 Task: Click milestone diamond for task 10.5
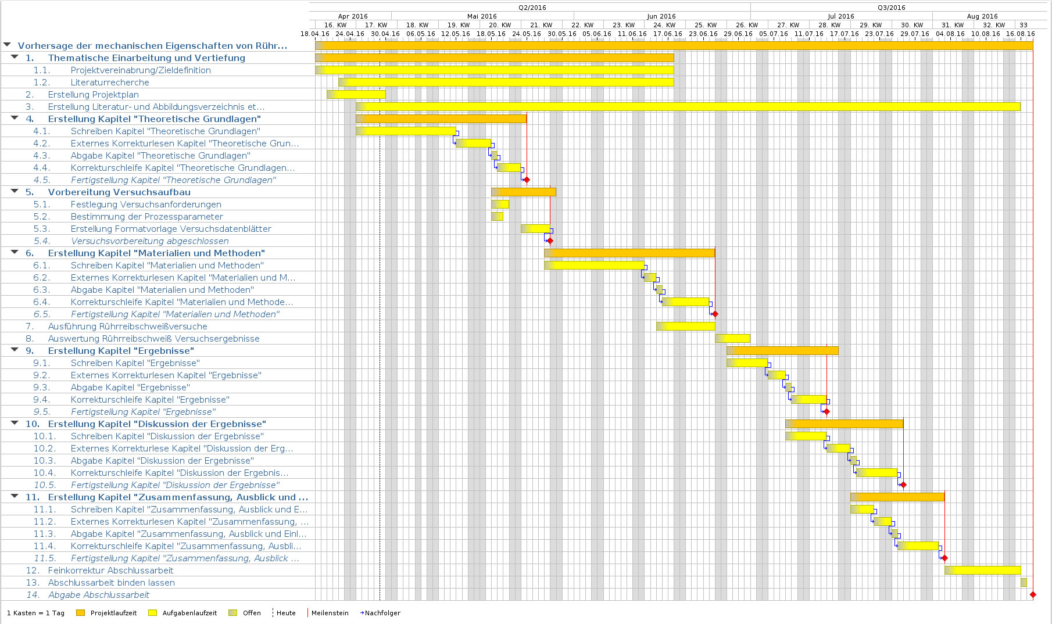903,485
